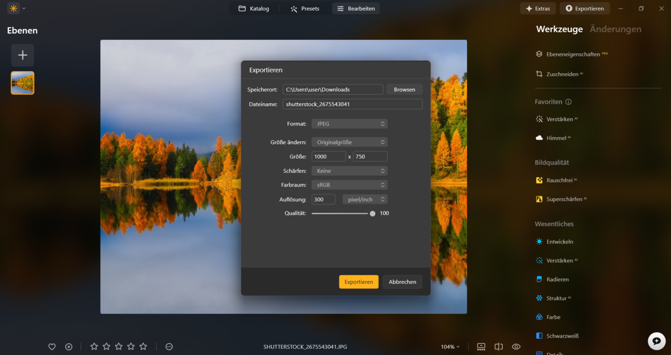The width and height of the screenshot is (671, 355).
Task: Rate photo four stars
Action: (x=131, y=347)
